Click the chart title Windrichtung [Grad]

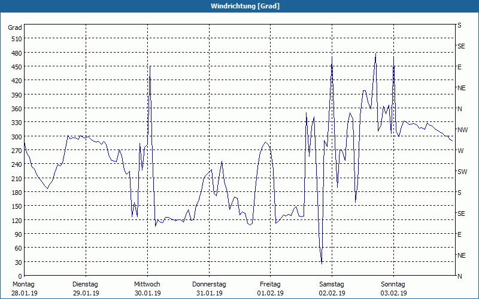point(245,6)
